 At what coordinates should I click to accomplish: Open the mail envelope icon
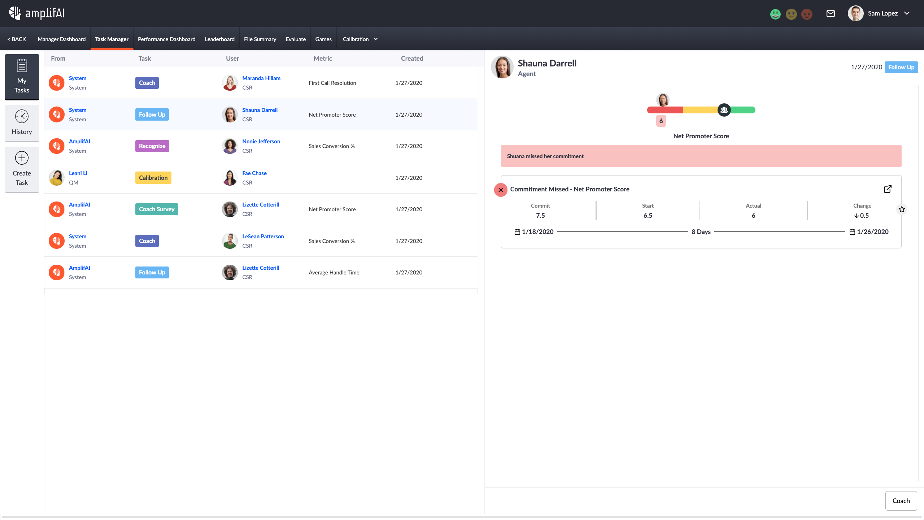pos(831,14)
